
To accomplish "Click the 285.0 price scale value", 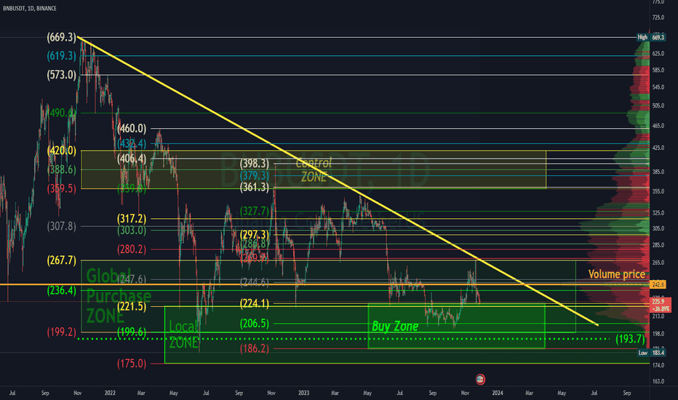I will point(658,245).
